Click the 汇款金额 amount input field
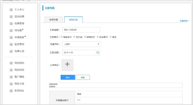Viewport: 193px width, 105px height. click(x=81, y=30)
